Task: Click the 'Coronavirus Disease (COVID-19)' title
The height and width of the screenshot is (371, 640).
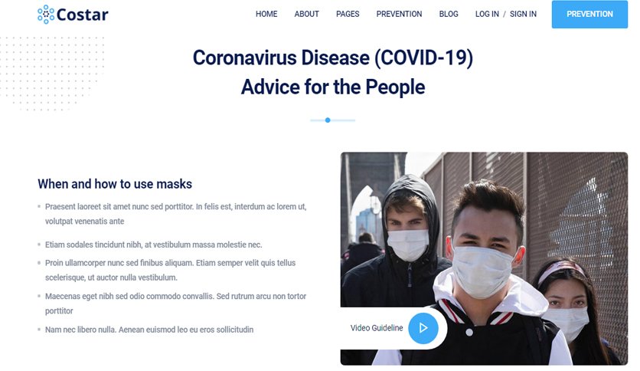Action: click(x=333, y=57)
